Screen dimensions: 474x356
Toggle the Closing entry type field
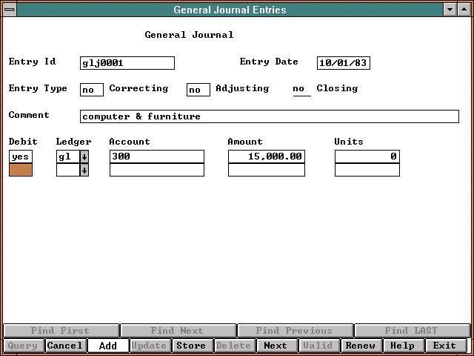point(301,90)
